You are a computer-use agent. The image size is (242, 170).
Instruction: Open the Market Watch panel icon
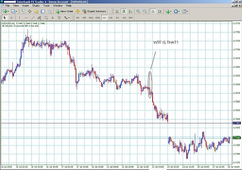point(23,12)
